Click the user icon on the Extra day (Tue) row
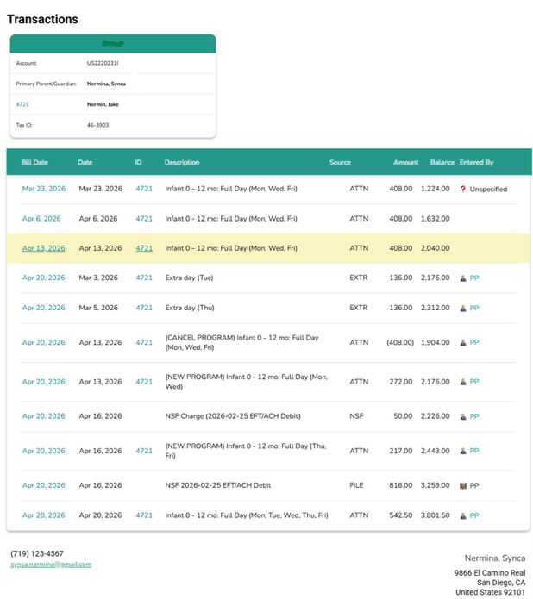 (462, 278)
